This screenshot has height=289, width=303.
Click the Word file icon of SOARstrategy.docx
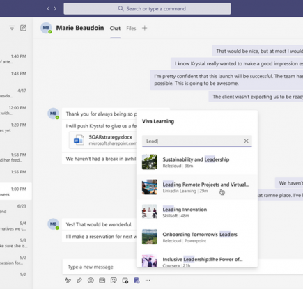79,140
